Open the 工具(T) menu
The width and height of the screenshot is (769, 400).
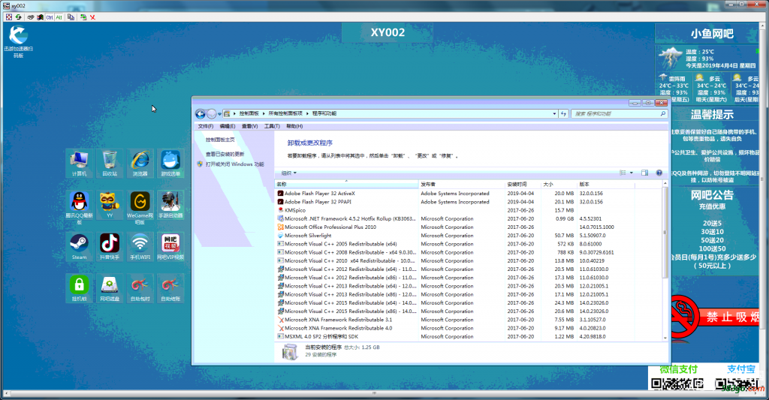(x=272, y=127)
